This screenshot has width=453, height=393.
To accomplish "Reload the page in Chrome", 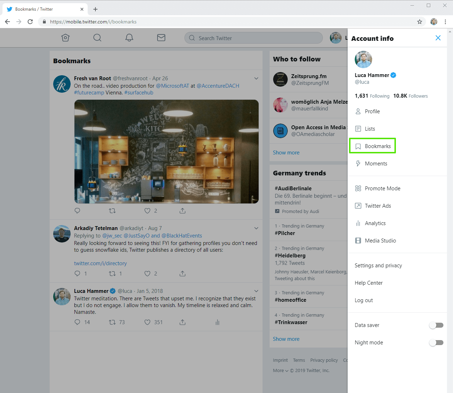I will [30, 22].
